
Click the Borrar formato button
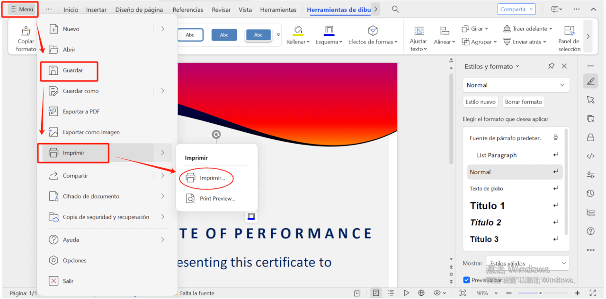[x=523, y=102]
